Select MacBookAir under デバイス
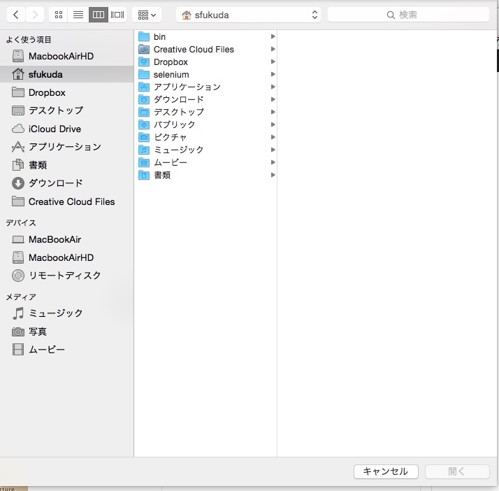This screenshot has width=499, height=491. pos(67,239)
